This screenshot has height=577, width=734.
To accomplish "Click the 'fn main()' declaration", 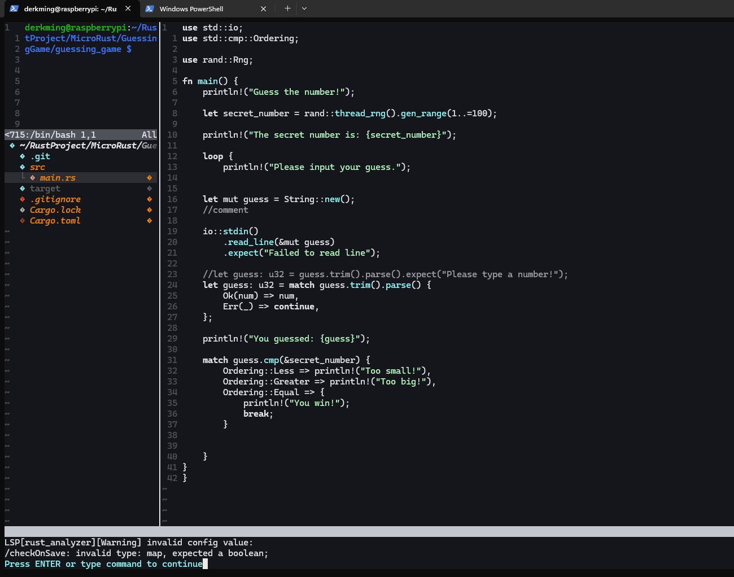I will [210, 81].
